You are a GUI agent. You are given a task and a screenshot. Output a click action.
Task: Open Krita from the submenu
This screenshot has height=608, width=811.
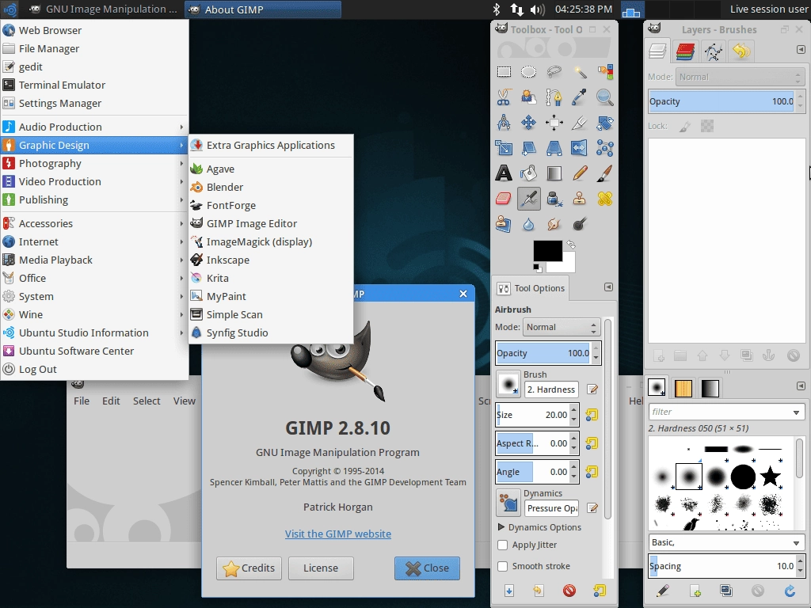(x=271, y=278)
